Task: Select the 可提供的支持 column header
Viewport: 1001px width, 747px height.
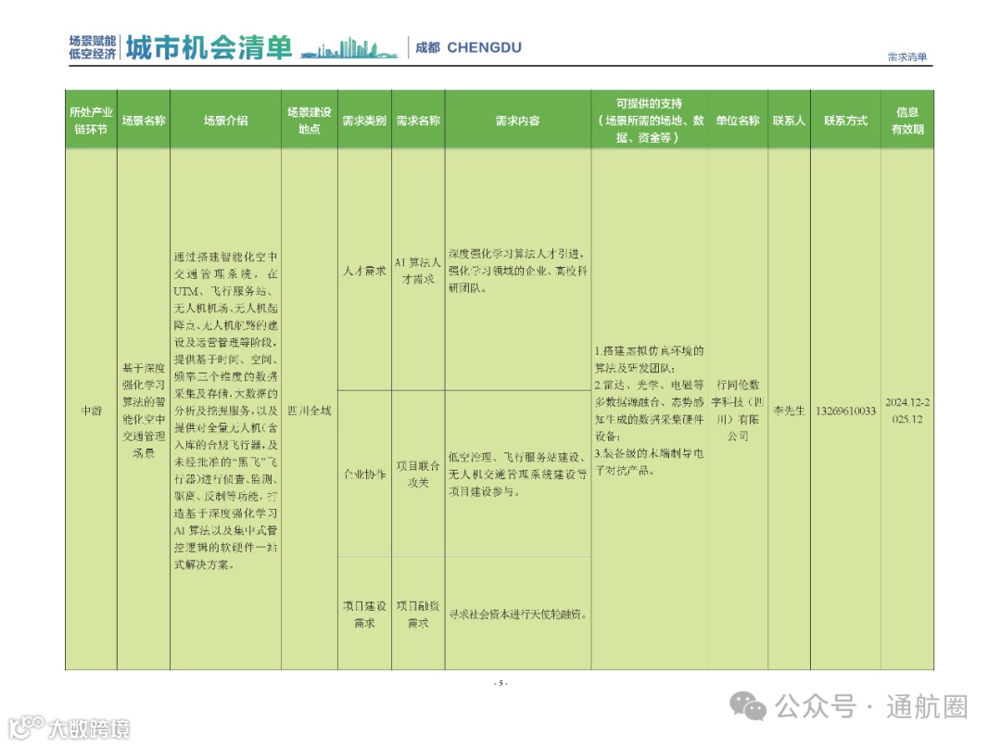Action: click(x=649, y=120)
